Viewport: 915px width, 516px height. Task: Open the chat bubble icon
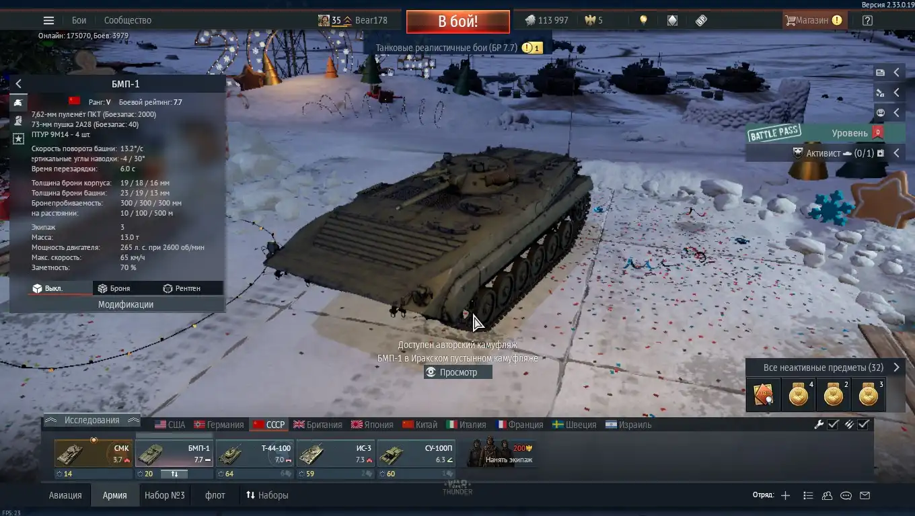click(x=846, y=496)
